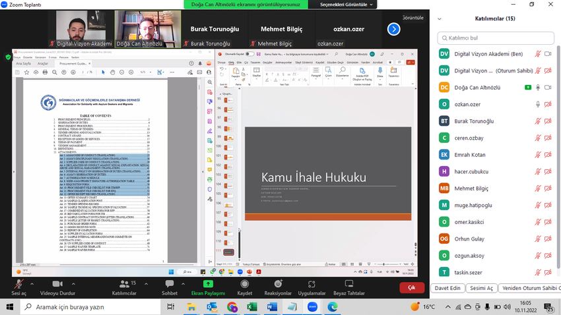
Task: Unmute with the Sesi aç microphone icon
Action: tap(18, 284)
